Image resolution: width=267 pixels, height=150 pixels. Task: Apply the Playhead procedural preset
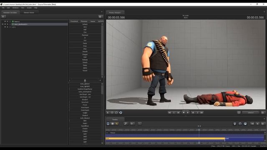pyautogui.click(x=85, y=35)
